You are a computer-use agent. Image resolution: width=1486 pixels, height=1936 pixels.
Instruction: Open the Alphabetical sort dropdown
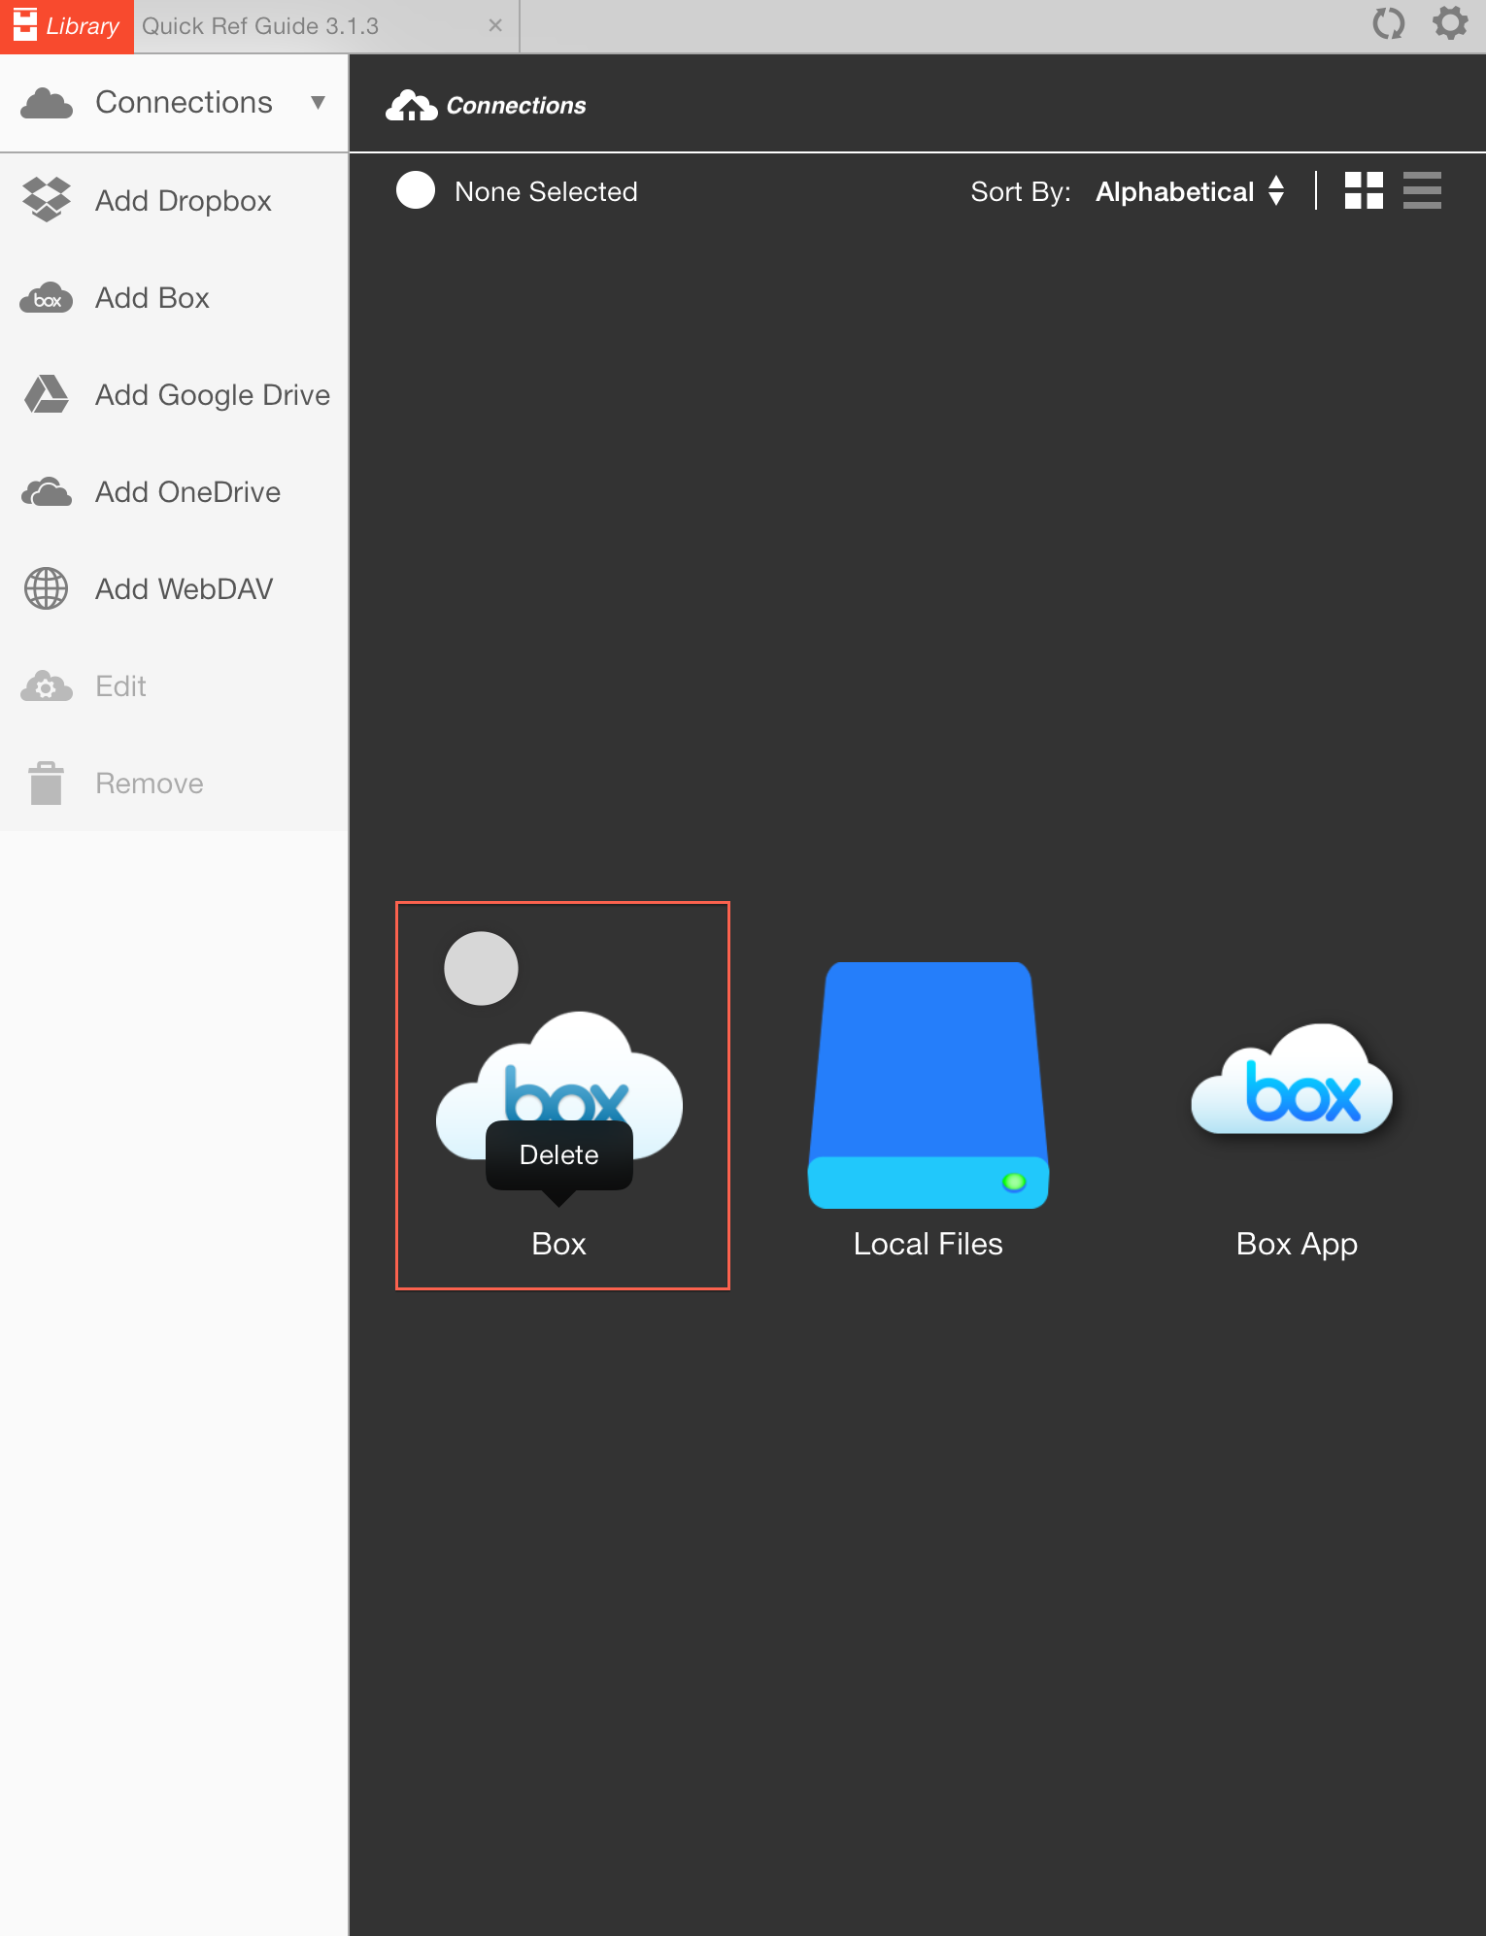pyautogui.click(x=1174, y=191)
